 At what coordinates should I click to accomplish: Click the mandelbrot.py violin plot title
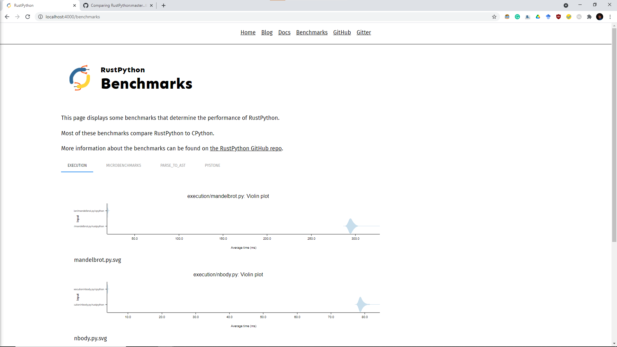pos(228,196)
